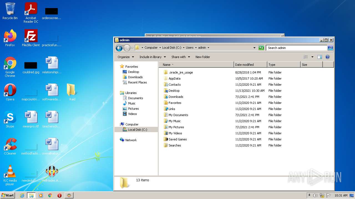Select the relationshipi... Word document
Image resolution: width=355 pixels, height=199 pixels.
(x=52, y=65)
